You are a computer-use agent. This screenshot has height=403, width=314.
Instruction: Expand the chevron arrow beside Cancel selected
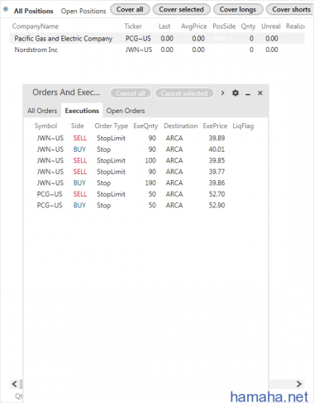(x=222, y=93)
